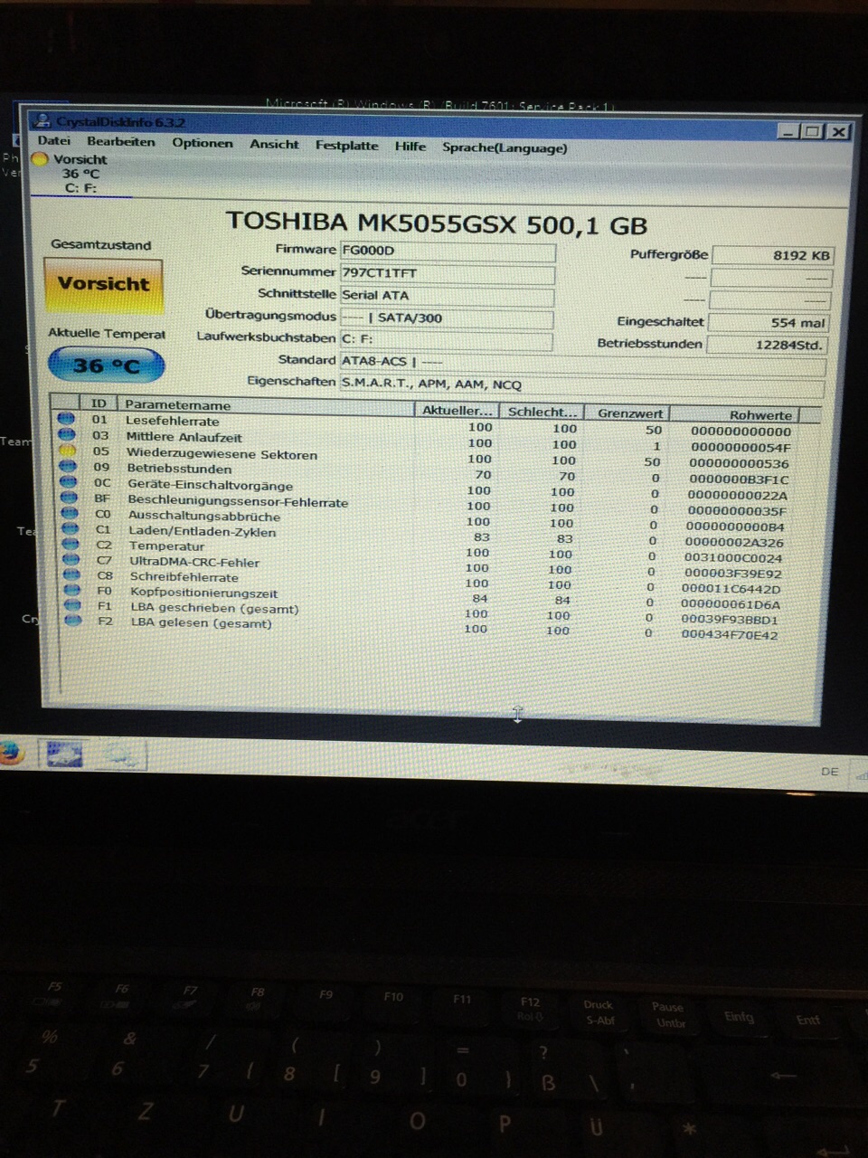
Task: Click the yellow icon for Wiederzugewiesene Sektoren
Action: point(67,450)
